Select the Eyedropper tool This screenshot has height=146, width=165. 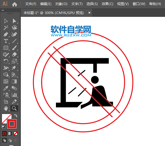coord(6,88)
